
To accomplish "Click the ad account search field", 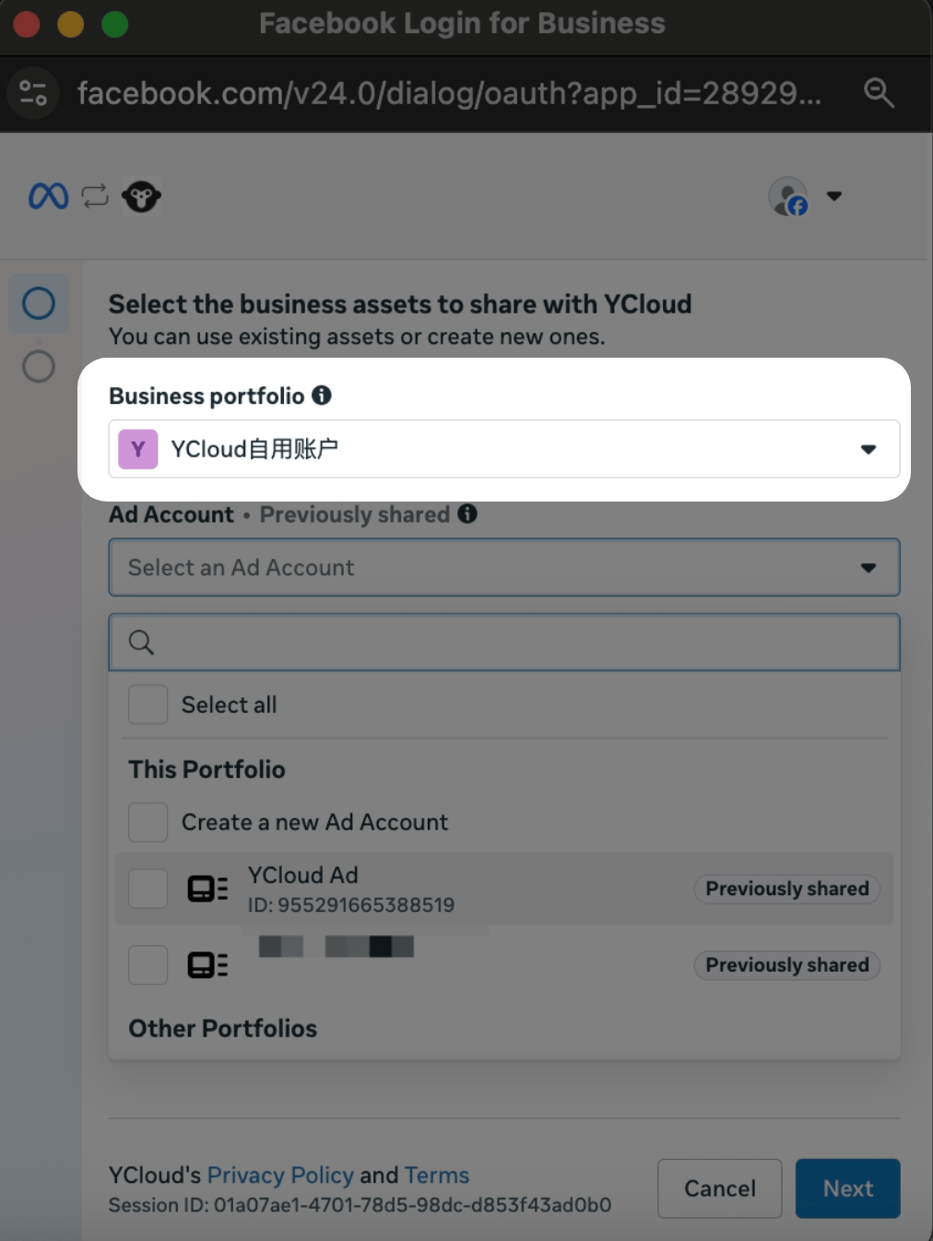I will pyautogui.click(x=504, y=642).
